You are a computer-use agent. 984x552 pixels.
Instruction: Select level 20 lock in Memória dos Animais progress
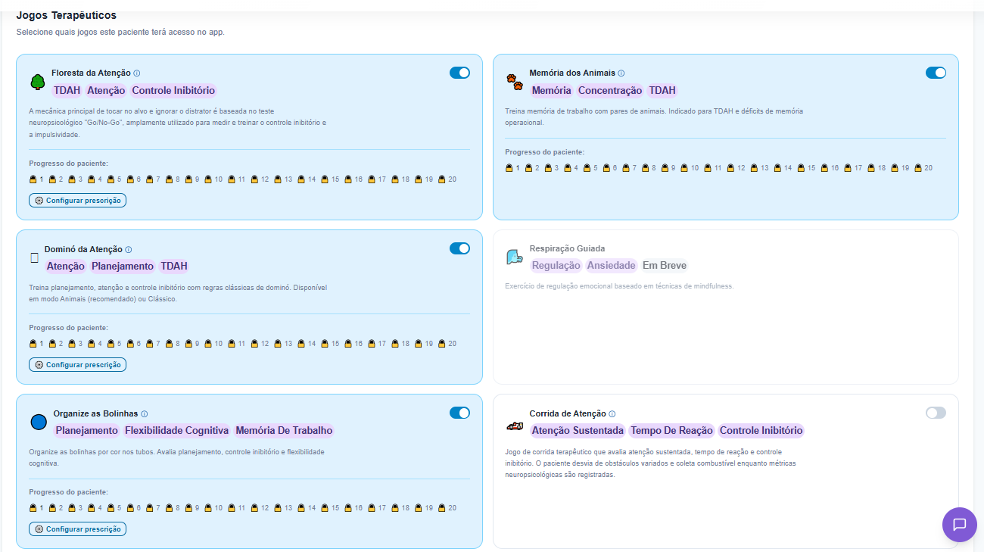[x=923, y=168]
